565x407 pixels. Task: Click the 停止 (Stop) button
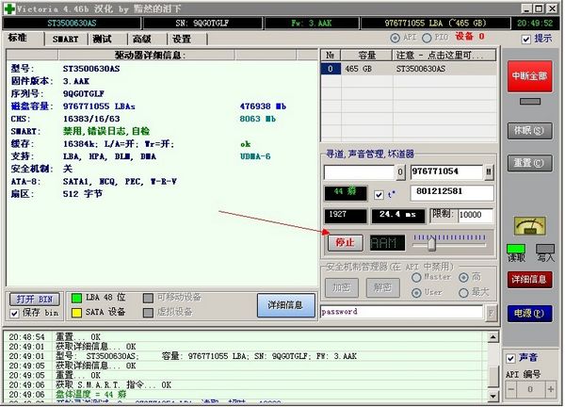pyautogui.click(x=344, y=242)
